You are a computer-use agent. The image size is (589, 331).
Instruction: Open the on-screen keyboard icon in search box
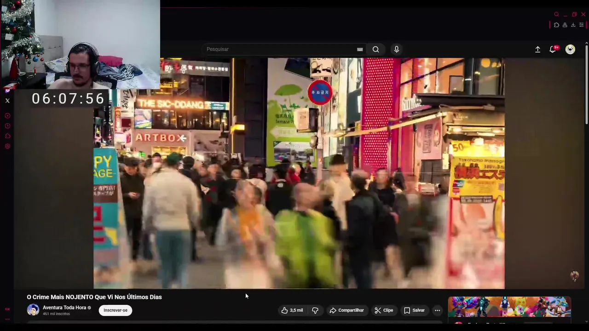[360, 49]
